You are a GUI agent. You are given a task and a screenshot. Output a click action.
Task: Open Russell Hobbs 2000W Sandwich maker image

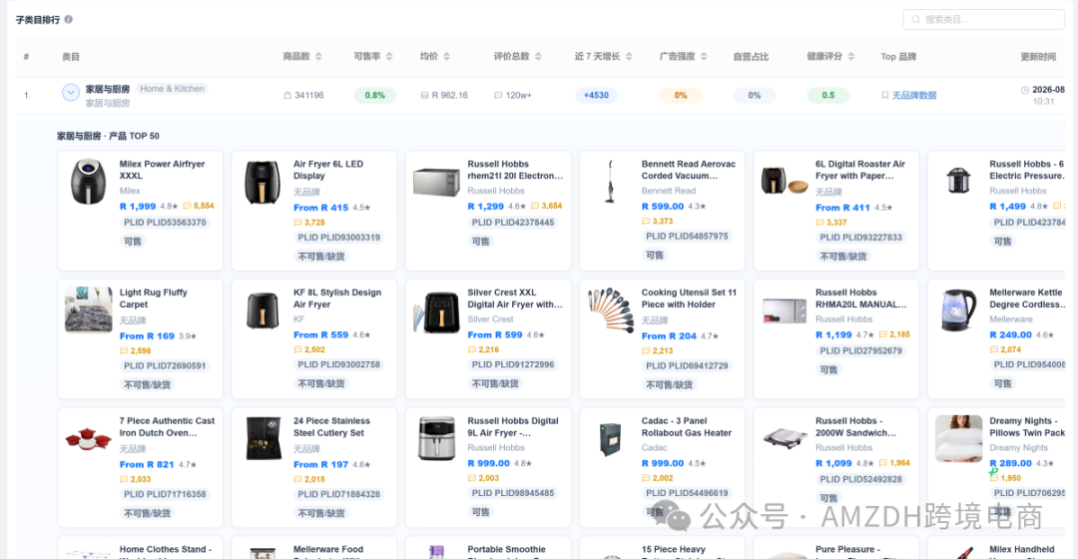pos(785,438)
